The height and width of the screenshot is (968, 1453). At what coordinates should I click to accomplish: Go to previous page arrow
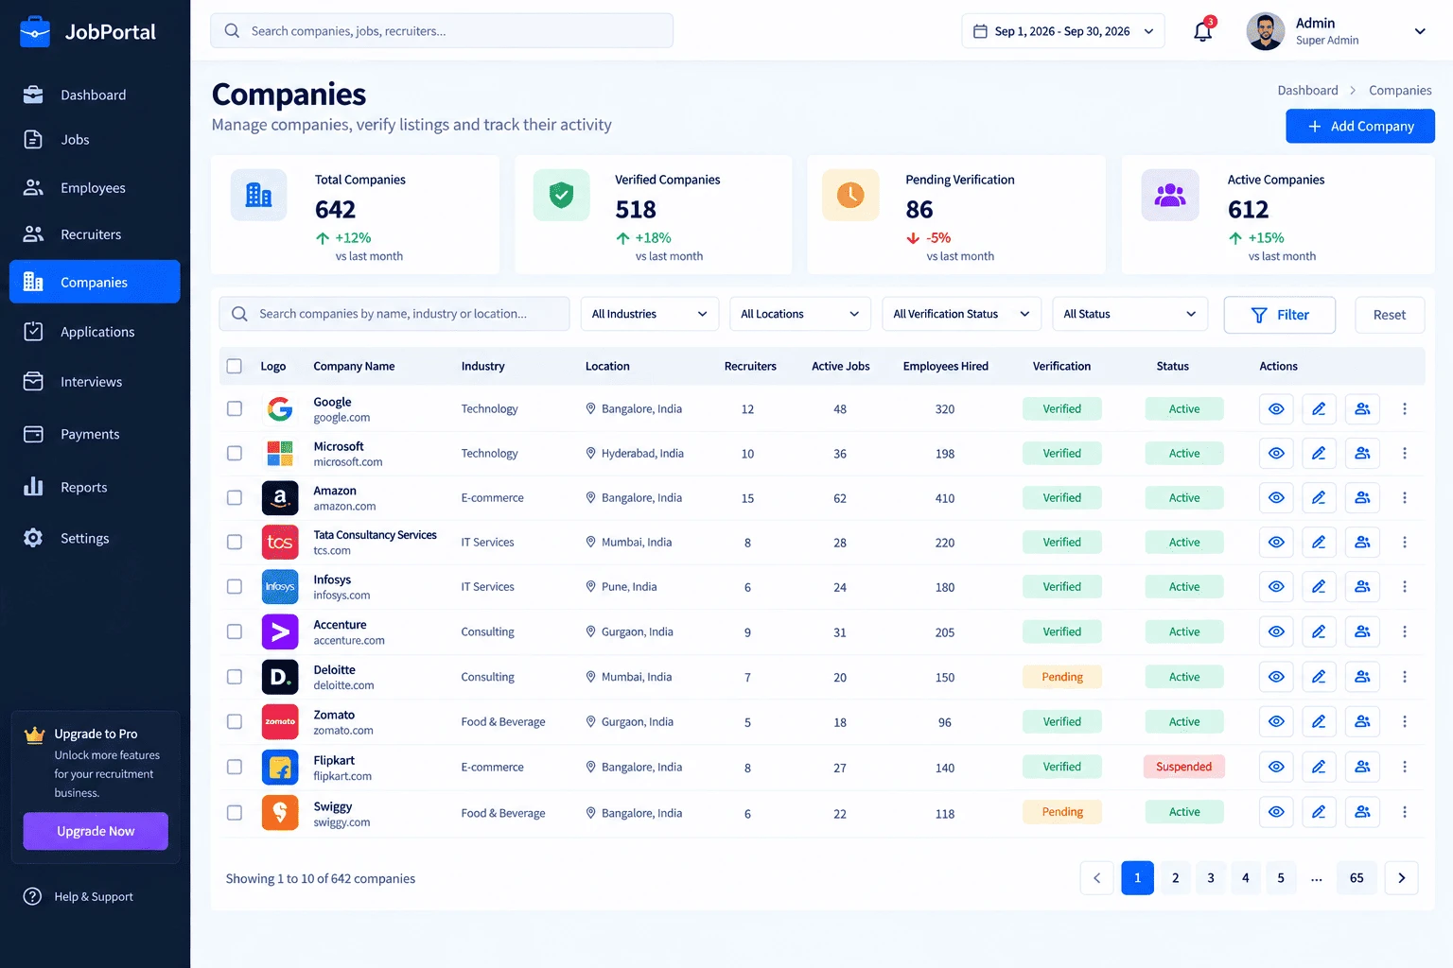[x=1097, y=878]
